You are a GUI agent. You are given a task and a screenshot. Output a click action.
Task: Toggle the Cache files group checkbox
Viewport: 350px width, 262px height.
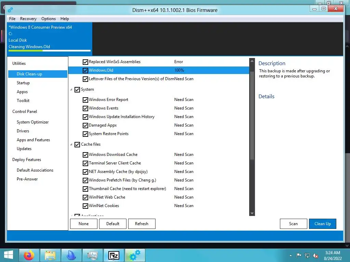[x=77, y=144]
